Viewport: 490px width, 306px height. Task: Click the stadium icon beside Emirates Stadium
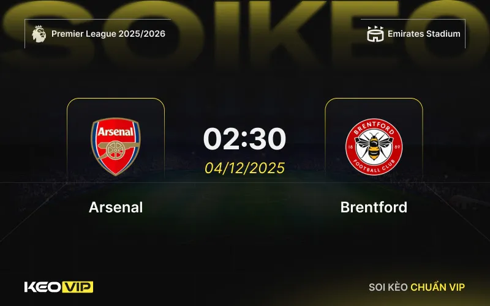375,34
